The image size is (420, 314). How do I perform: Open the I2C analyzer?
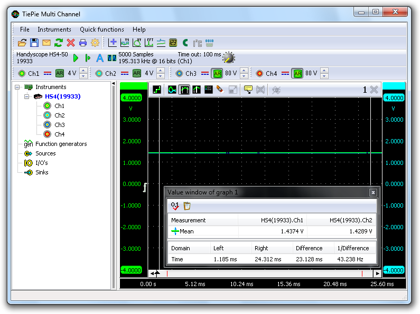(198, 43)
